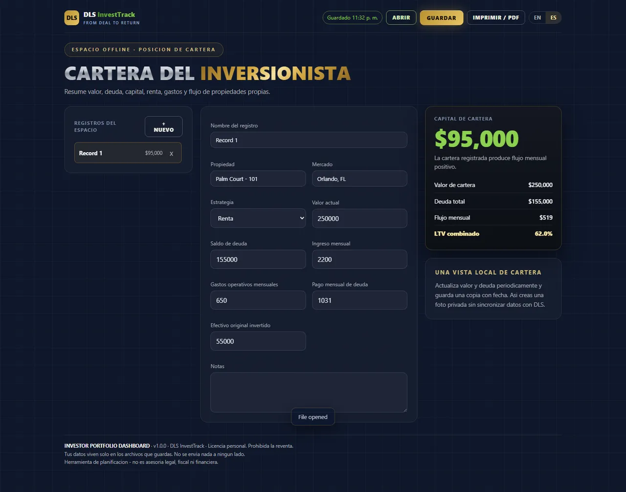Screen dimensions: 626x492
Task: Click the Gastos operativos mensuales field
Action: pos(258,300)
